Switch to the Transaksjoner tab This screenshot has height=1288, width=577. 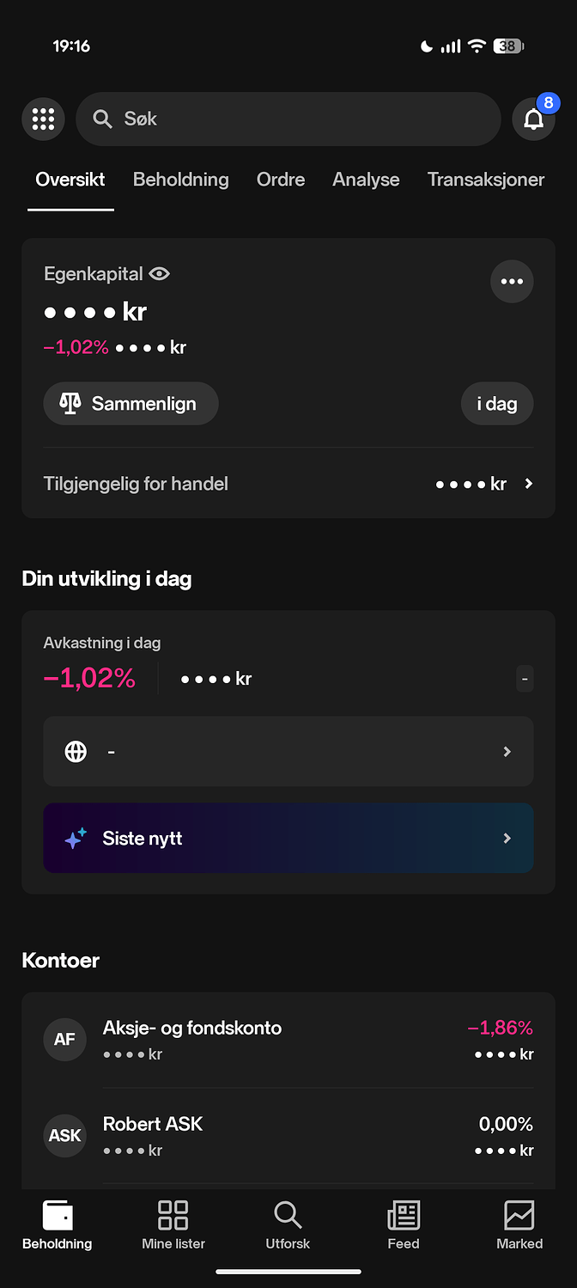coord(486,180)
